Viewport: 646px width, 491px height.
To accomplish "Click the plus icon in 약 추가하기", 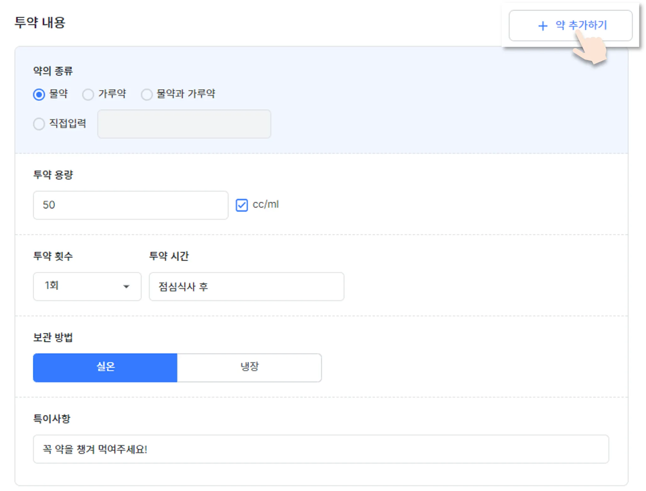I will click(543, 26).
